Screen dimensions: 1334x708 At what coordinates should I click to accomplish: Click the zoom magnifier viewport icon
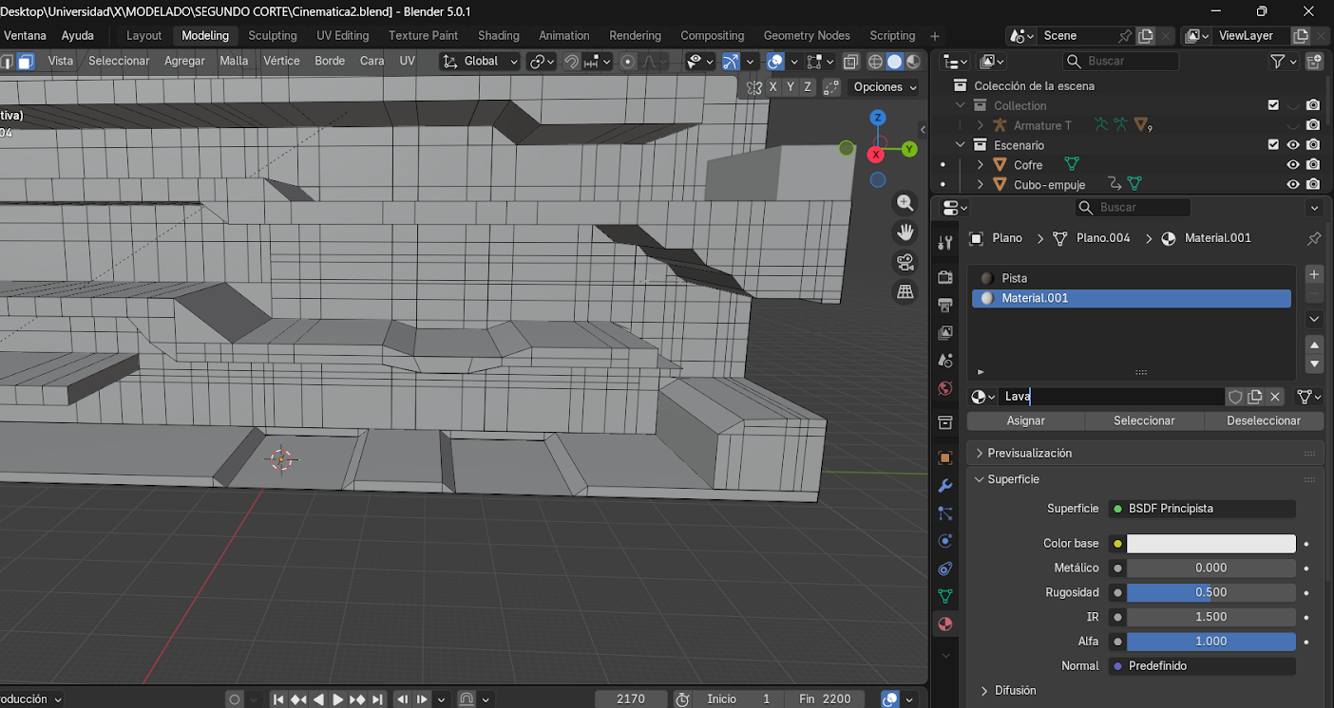tap(905, 203)
